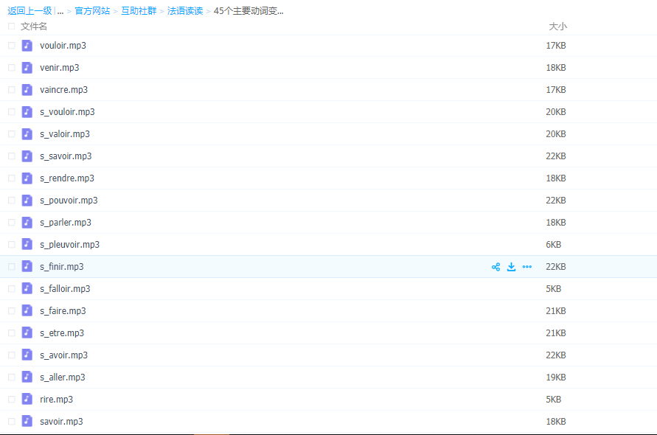The width and height of the screenshot is (657, 435).
Task: Open the file s_rendre.mp3
Action: [x=67, y=178]
